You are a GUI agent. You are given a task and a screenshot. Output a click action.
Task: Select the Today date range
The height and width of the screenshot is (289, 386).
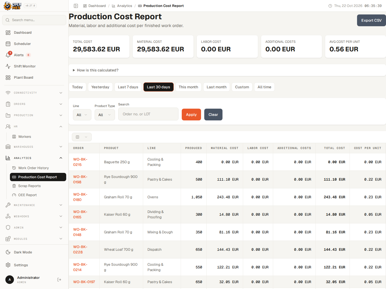[77, 87]
